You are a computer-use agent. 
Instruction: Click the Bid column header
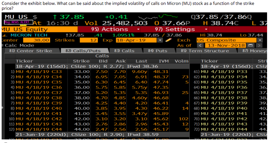(x=103, y=61)
